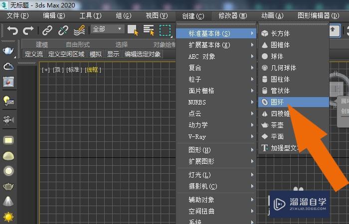This screenshot has height=224, width=349.
Task: Open the 工具(T) menu
Action: tap(90, 16)
